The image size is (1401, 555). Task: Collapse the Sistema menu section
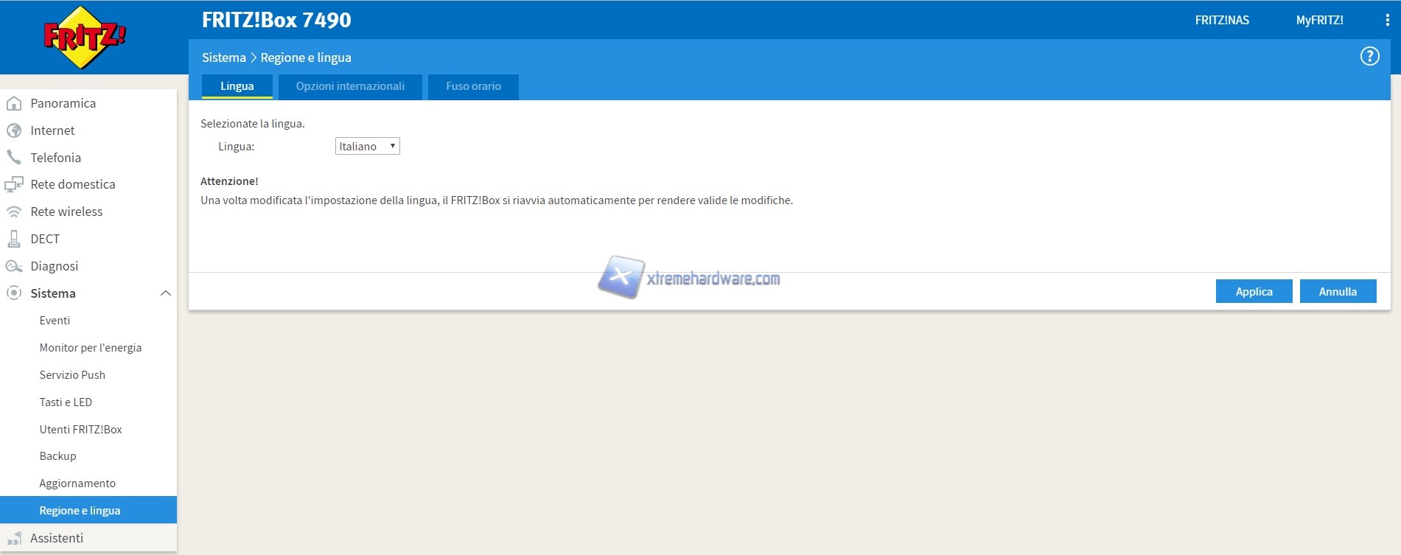point(165,293)
